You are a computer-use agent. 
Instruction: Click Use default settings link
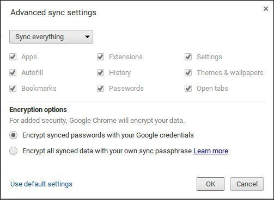pos(41,184)
